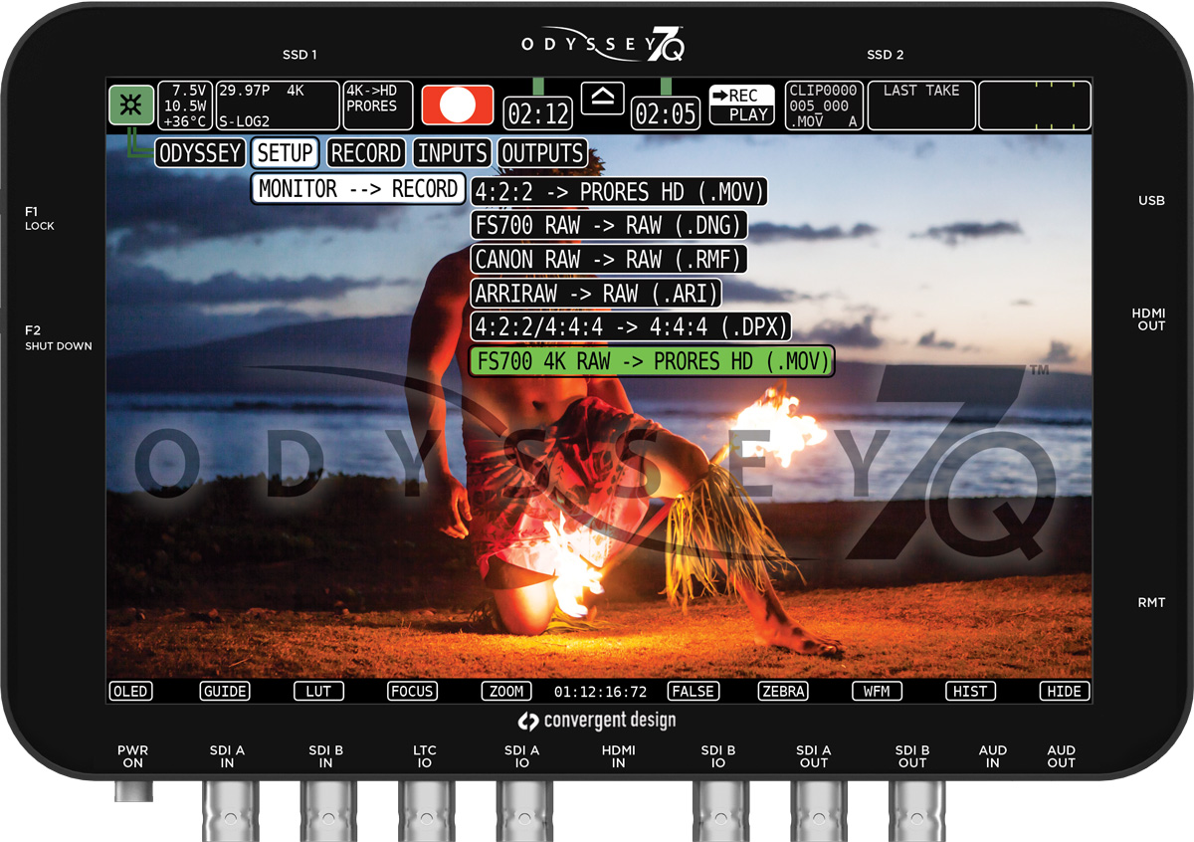Image resolution: width=1194 pixels, height=842 pixels.
Task: Enable ZEBRA exposure overlay
Action: pyautogui.click(x=782, y=691)
